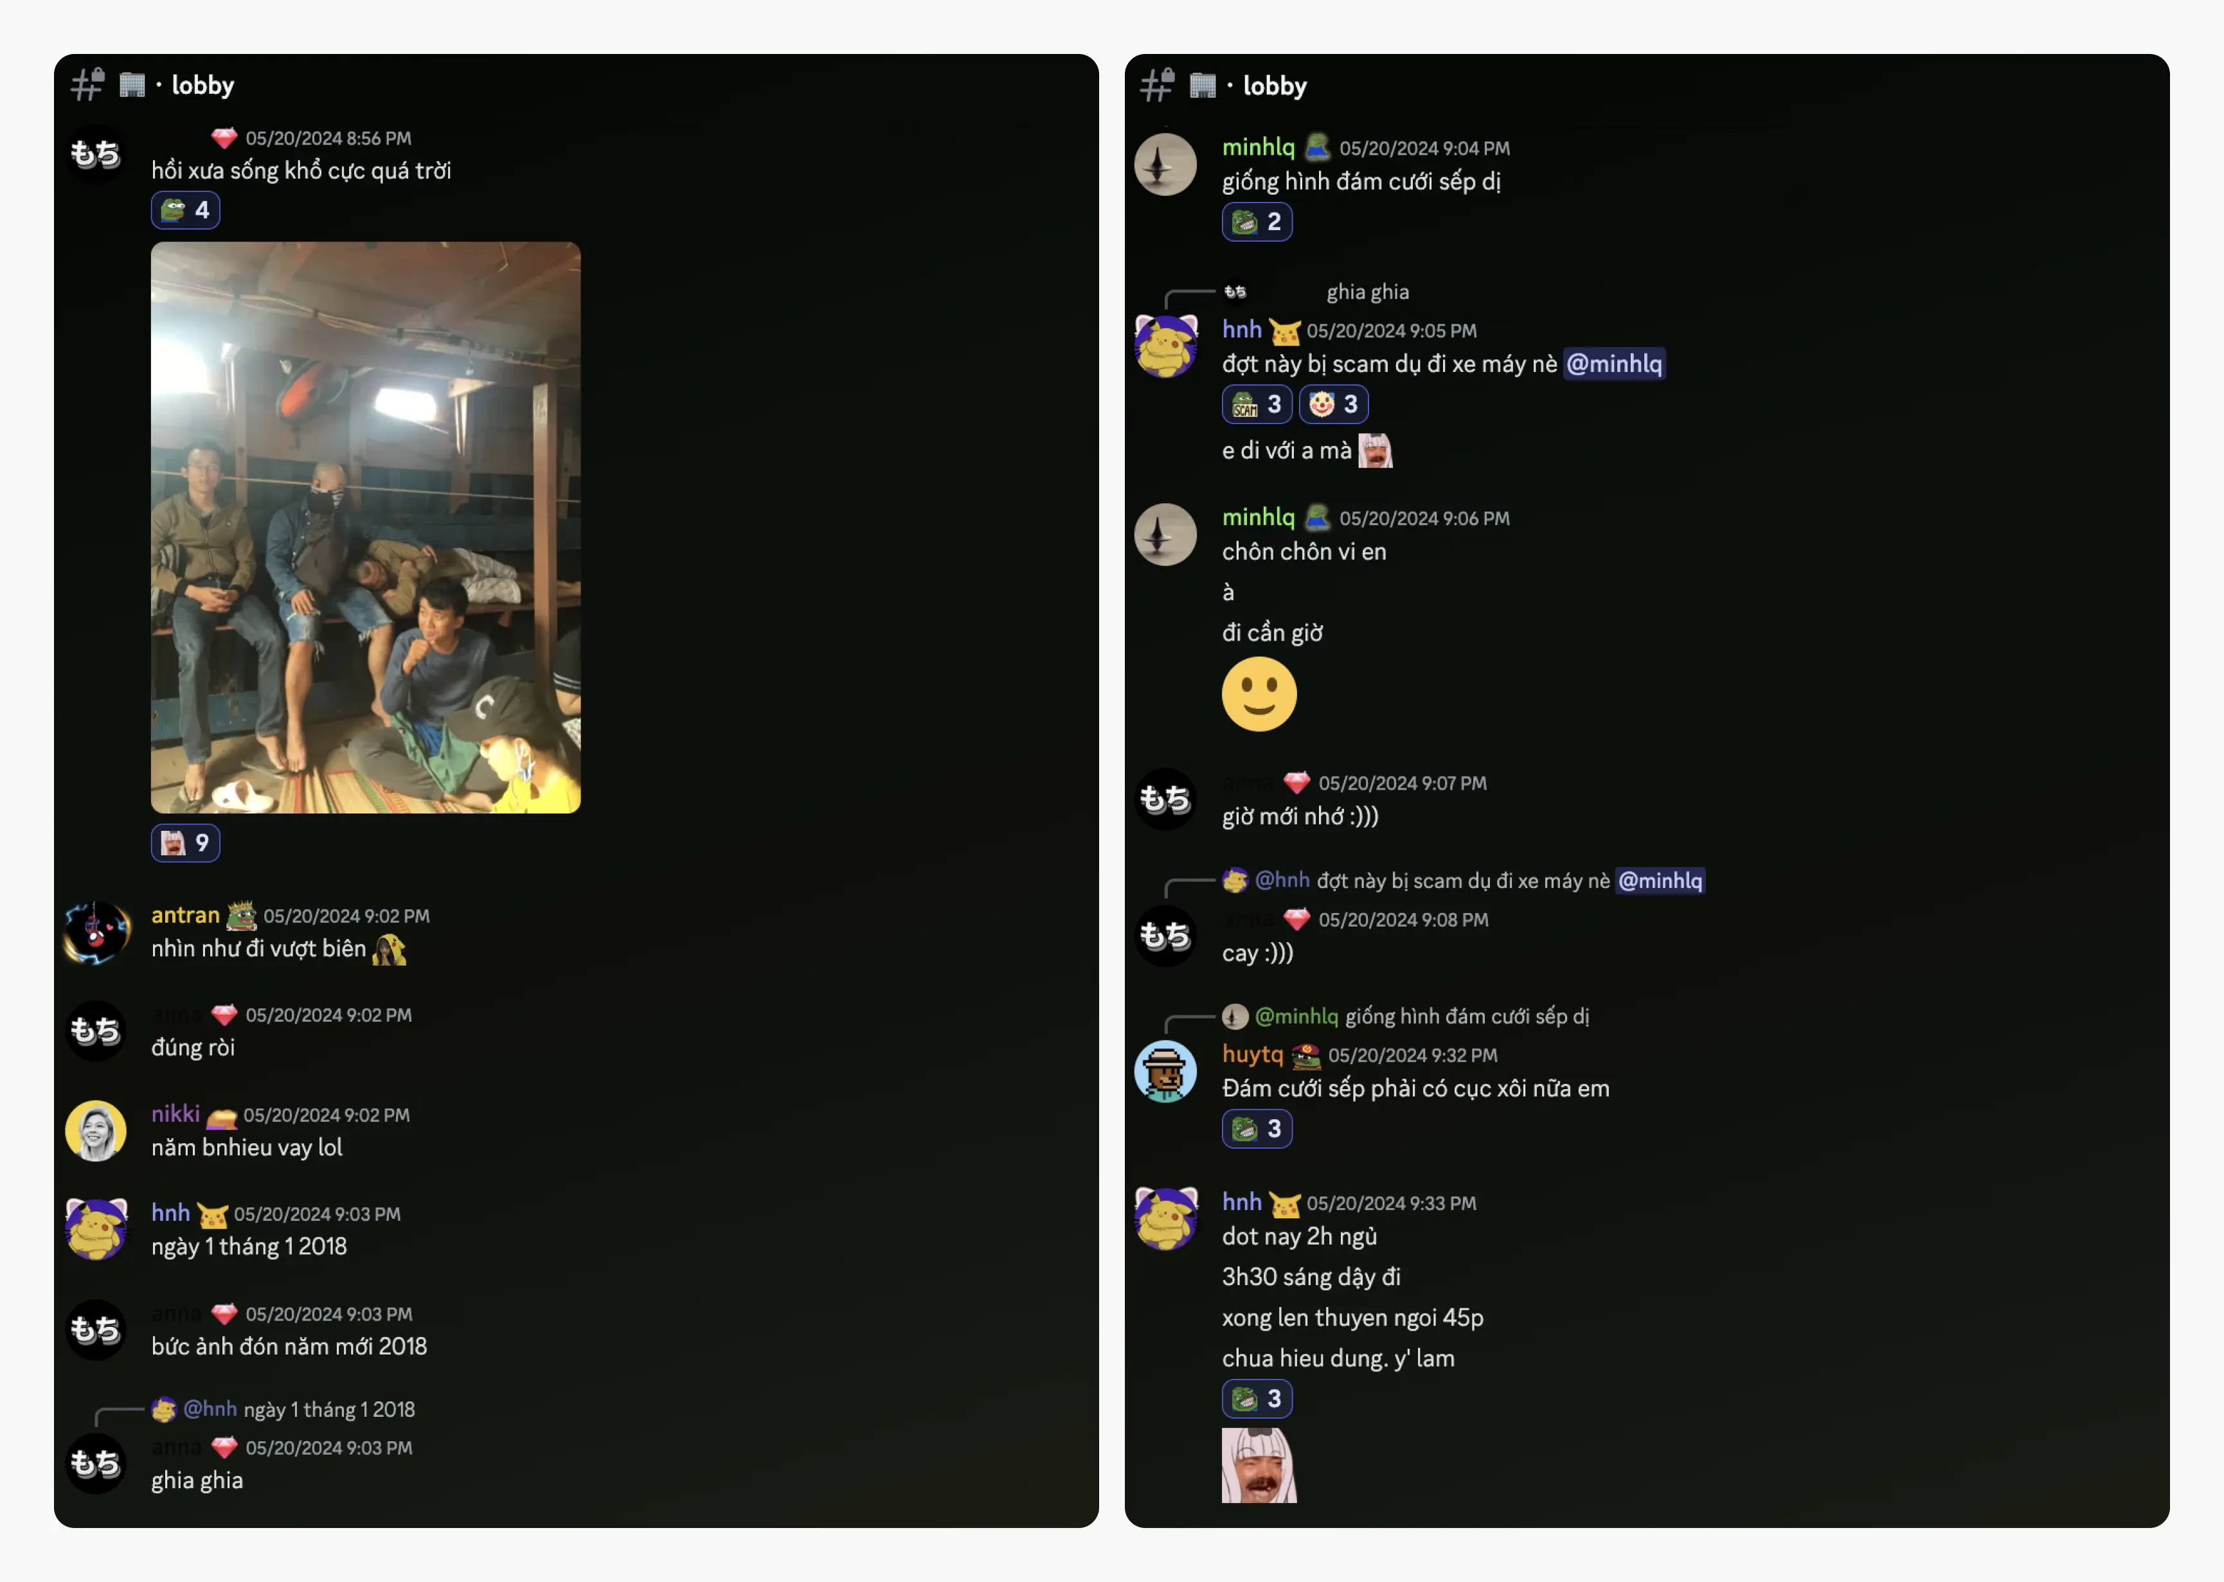Image resolution: width=2224 pixels, height=1582 pixels.
Task: Toggle the SCAM frog reaction on hnh's message
Action: (x=1257, y=404)
